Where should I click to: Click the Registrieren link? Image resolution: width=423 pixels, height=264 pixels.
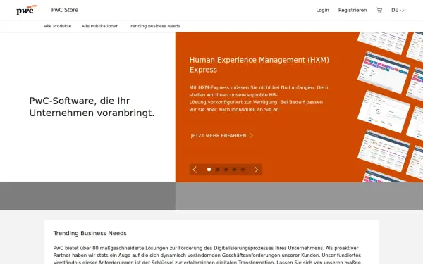(x=352, y=11)
